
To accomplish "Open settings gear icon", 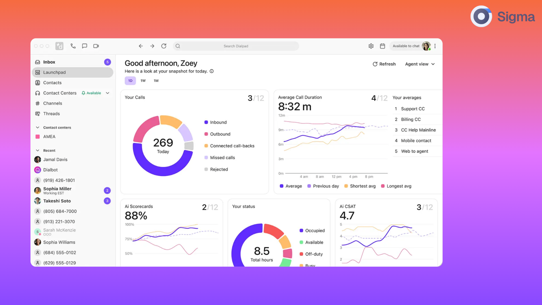I will point(371,46).
